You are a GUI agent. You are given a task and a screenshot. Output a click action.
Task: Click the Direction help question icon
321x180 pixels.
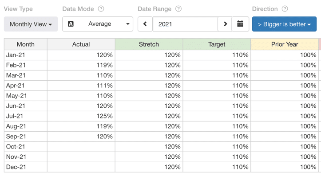[x=285, y=9]
